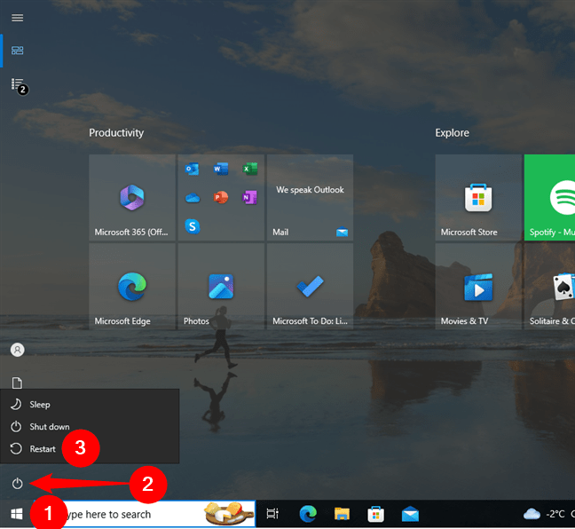This screenshot has width=575, height=529.
Task: Choose Shut down from the power menu
Action: (90, 427)
